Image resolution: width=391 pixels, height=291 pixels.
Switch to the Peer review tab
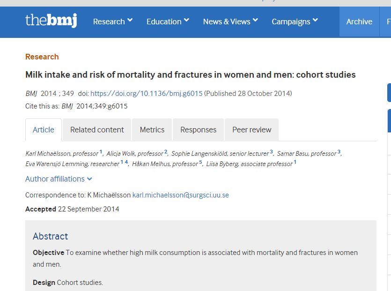[252, 130]
